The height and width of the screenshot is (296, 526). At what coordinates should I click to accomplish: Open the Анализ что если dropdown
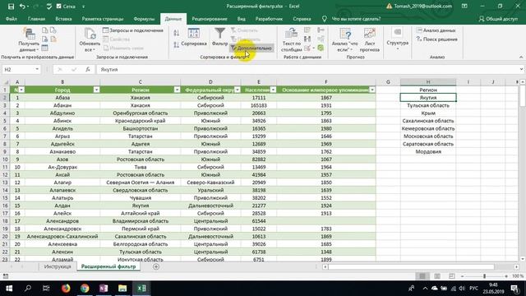[x=345, y=40]
